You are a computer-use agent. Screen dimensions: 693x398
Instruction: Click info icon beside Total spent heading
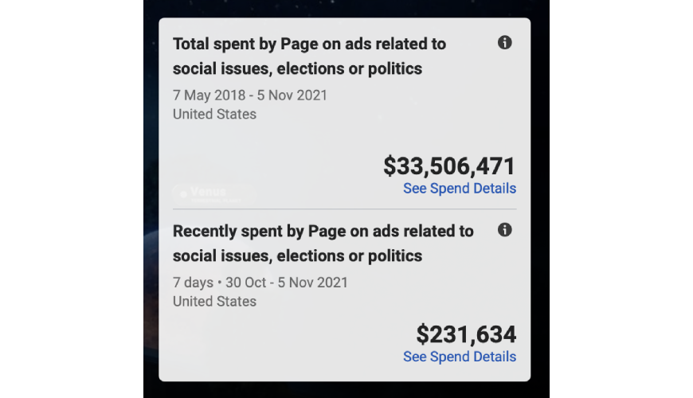[x=504, y=43]
